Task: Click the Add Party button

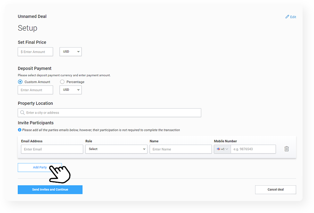Action: (x=40, y=168)
